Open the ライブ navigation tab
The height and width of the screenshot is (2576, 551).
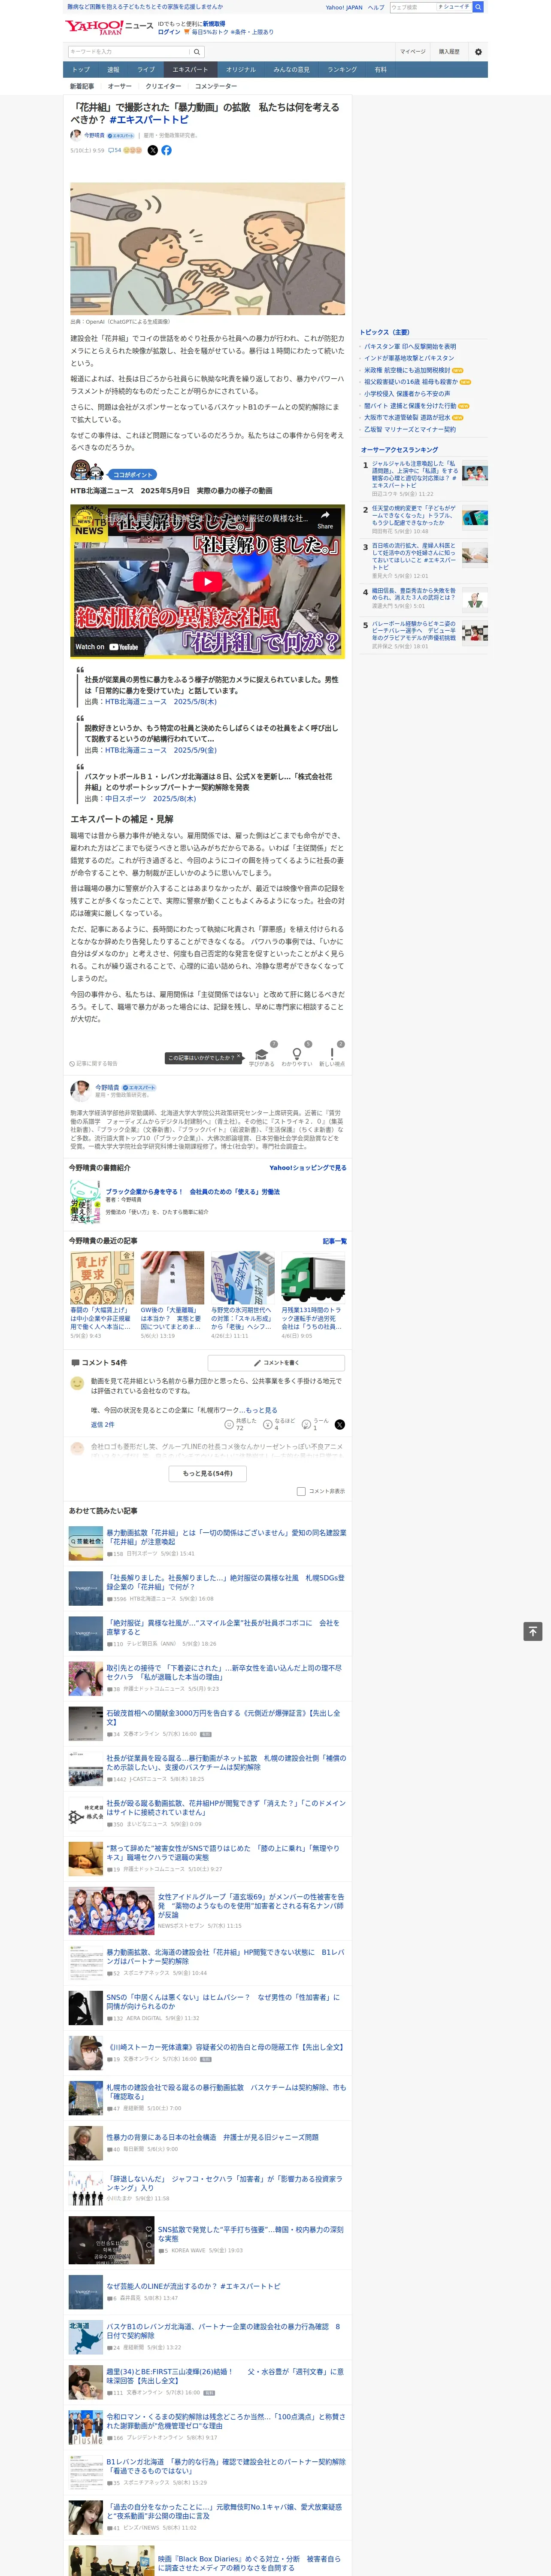point(146,70)
